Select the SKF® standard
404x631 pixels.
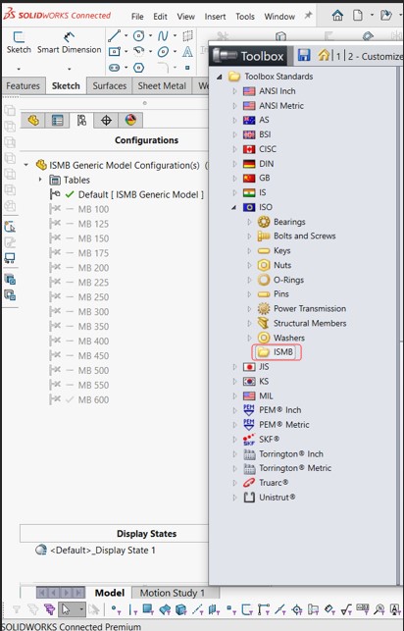coord(269,440)
